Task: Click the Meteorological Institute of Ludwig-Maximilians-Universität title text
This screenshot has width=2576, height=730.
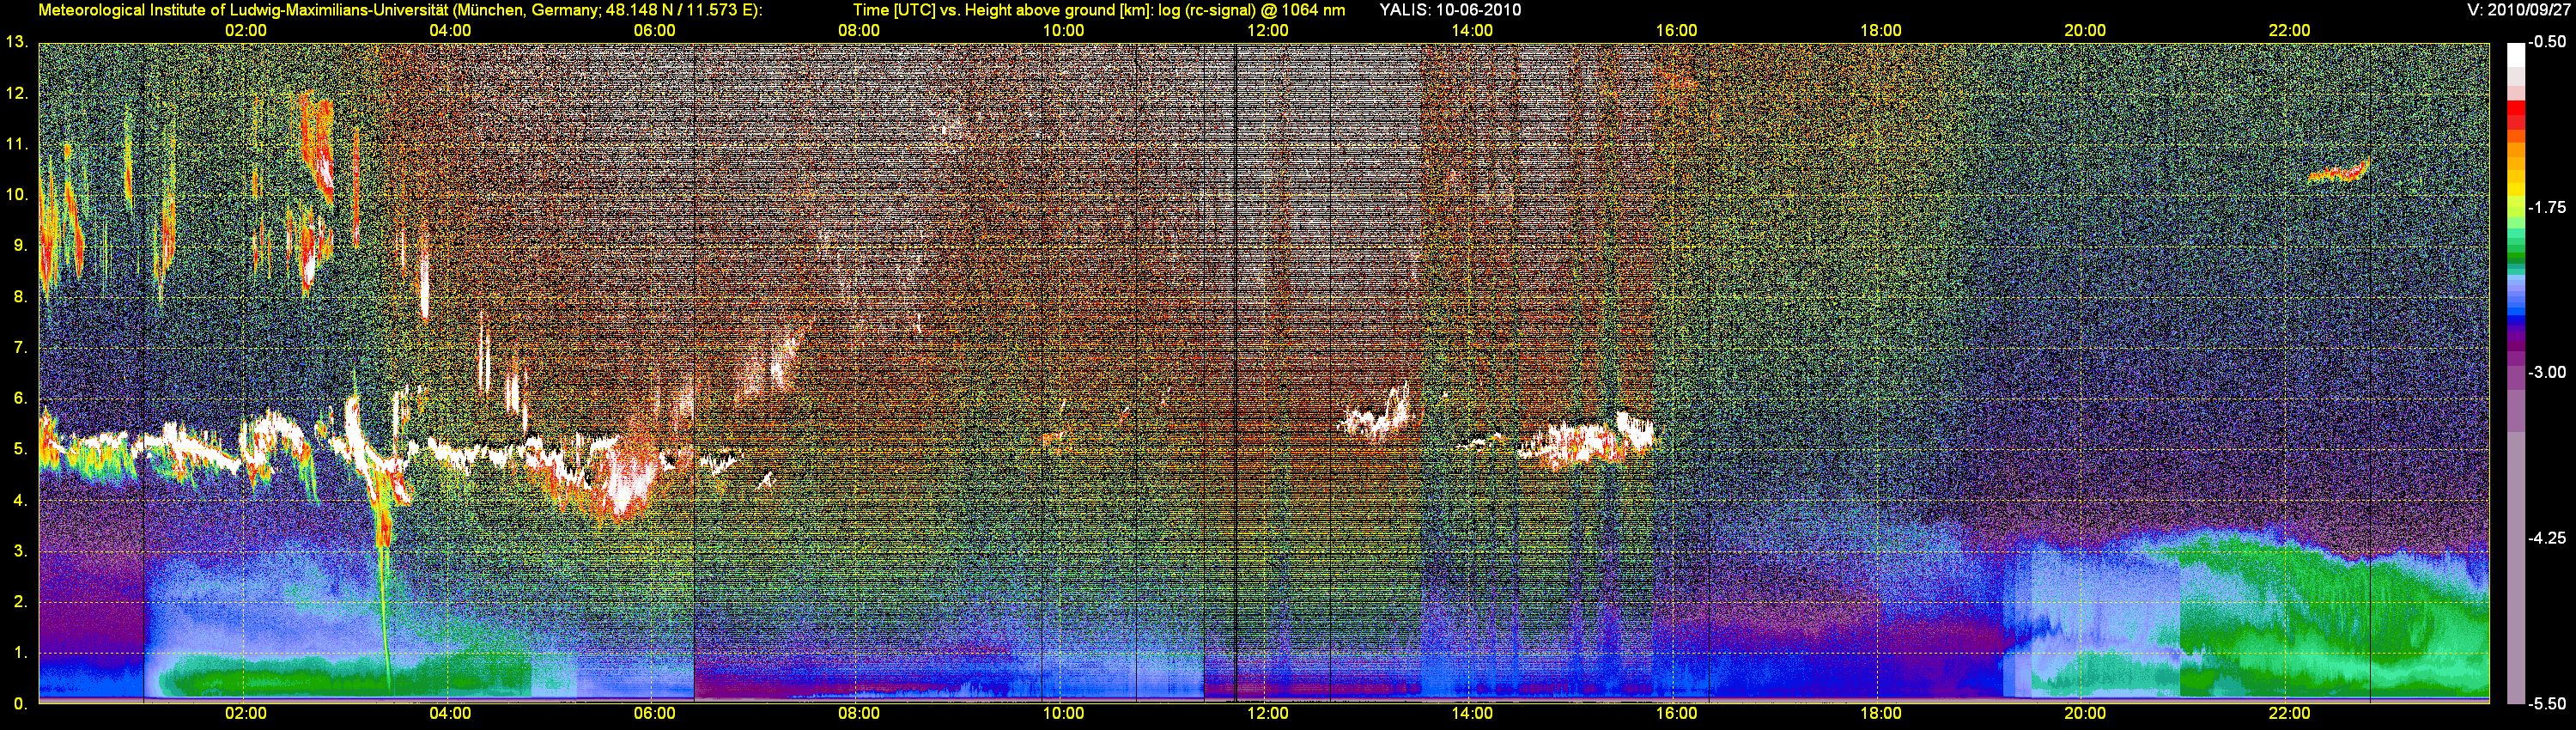Action: pyautogui.click(x=401, y=10)
